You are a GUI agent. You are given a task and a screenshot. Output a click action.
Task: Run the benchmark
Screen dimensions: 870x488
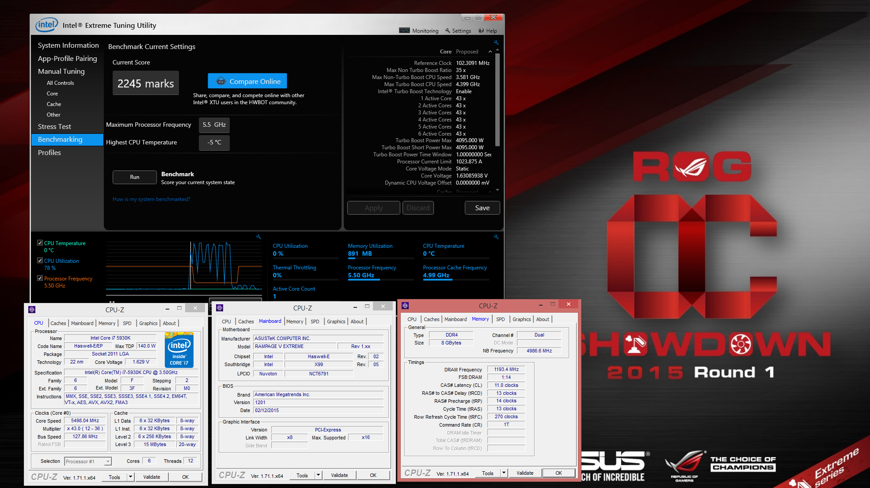click(x=135, y=177)
